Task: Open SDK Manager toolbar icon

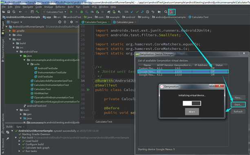Action: pos(119,12)
